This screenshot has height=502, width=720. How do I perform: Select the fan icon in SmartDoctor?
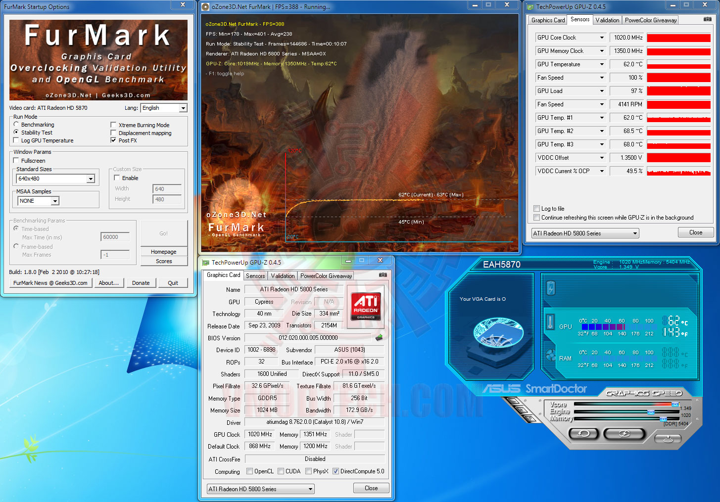[x=550, y=356]
